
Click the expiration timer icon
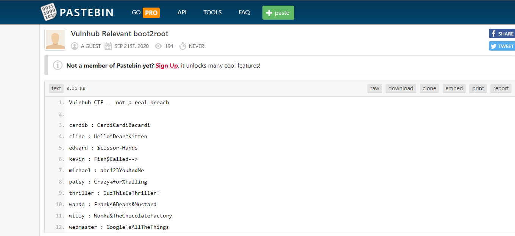click(183, 46)
